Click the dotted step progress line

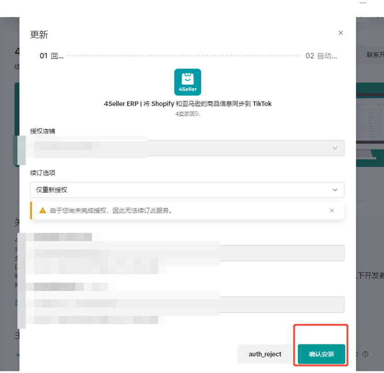point(184,56)
